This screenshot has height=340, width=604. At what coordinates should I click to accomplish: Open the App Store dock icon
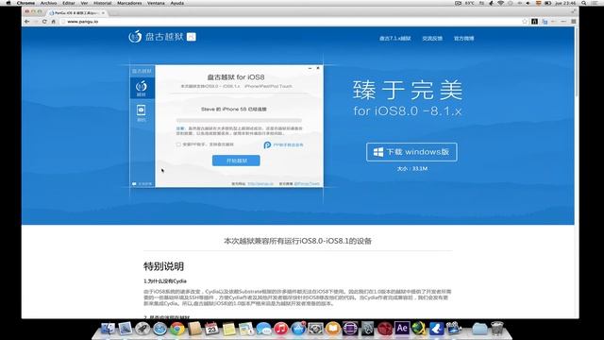298,329
